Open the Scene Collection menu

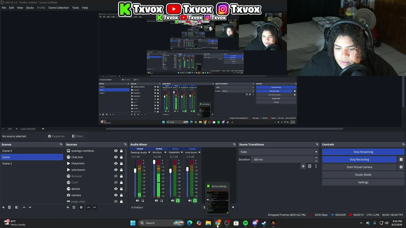[58, 8]
